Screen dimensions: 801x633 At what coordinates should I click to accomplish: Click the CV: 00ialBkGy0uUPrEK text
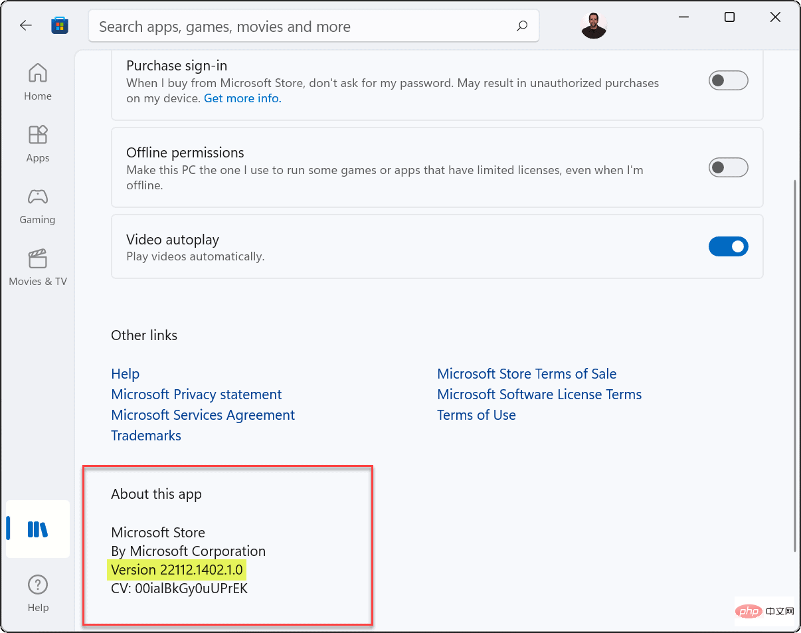[179, 588]
